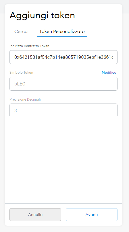Focus the Indirizzo Contratto Token input field

coord(63,57)
